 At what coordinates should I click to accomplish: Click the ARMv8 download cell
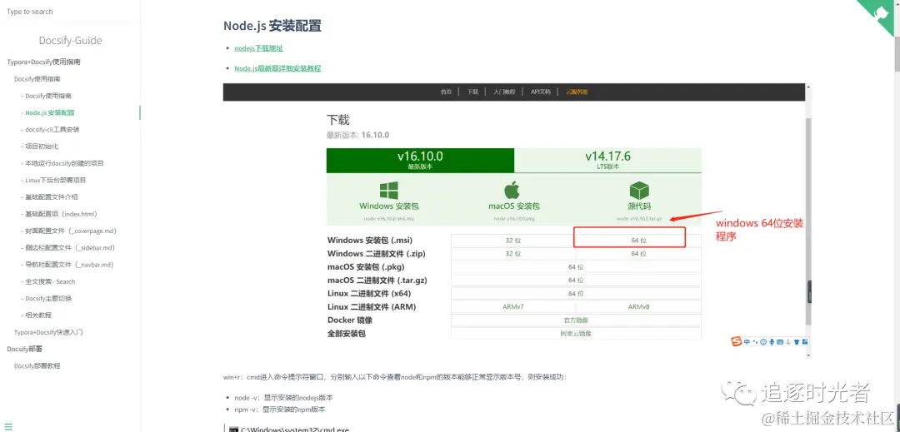[x=638, y=307]
